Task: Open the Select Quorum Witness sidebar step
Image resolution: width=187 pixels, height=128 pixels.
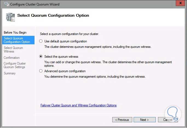Action: [13, 50]
